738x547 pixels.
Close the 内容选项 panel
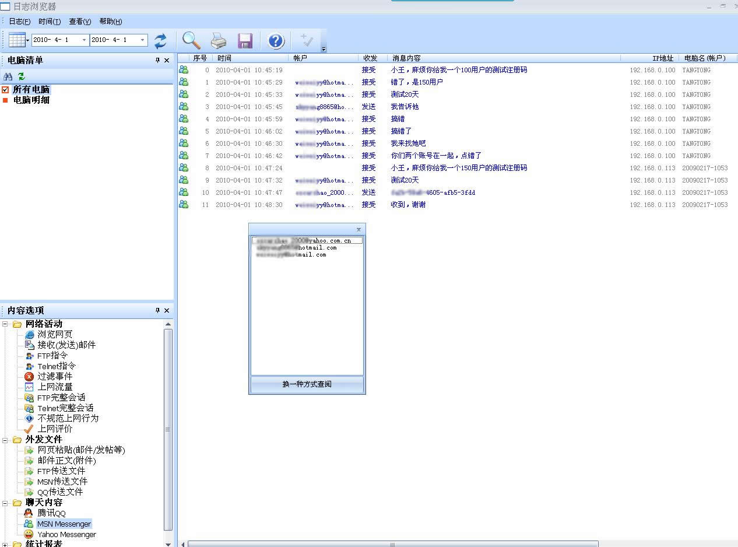167,310
